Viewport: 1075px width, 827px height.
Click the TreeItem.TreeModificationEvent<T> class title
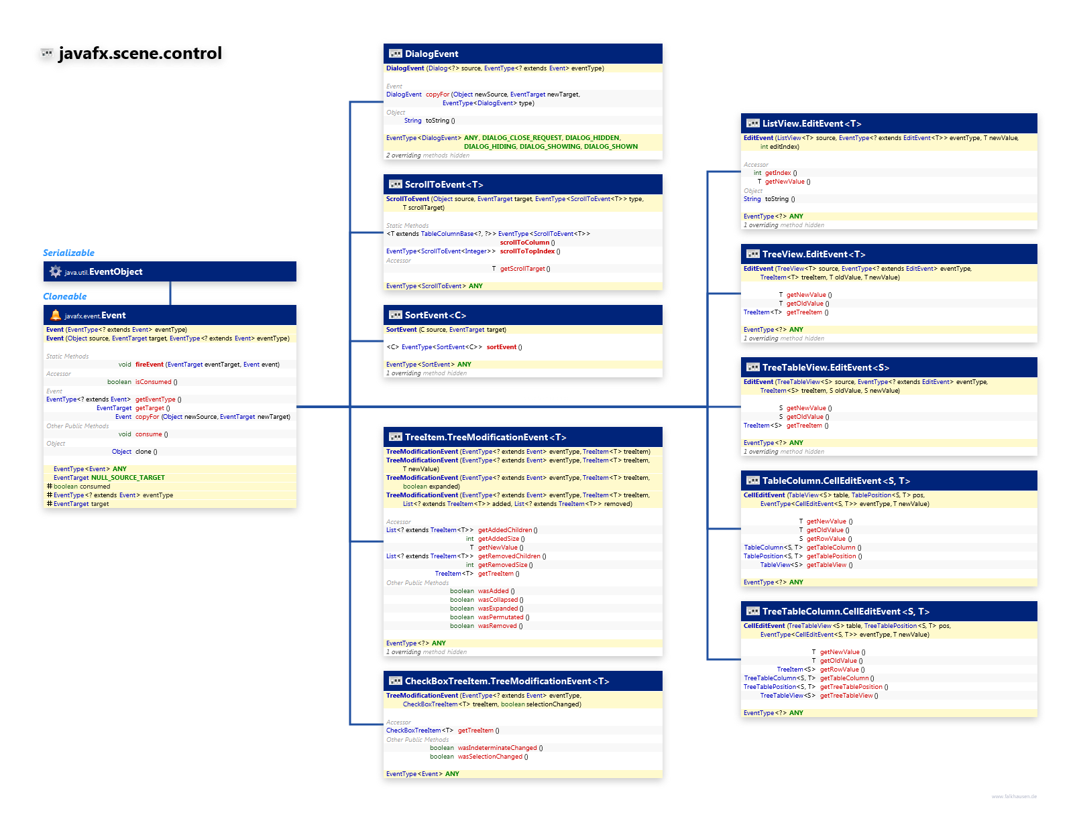click(486, 437)
